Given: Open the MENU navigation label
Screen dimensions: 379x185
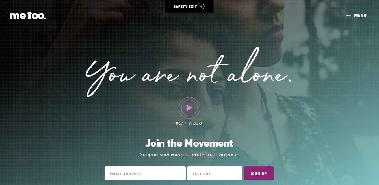Looking at the screenshot, I should point(360,15).
